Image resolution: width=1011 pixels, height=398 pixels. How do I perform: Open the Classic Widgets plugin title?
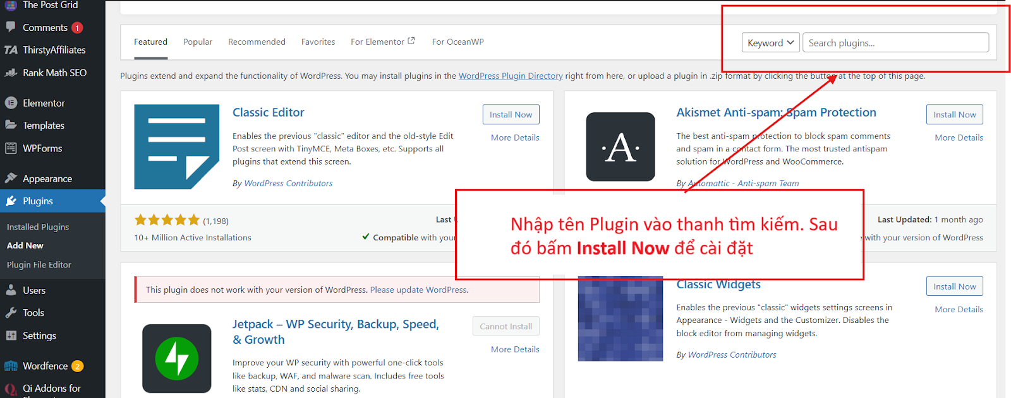[718, 285]
